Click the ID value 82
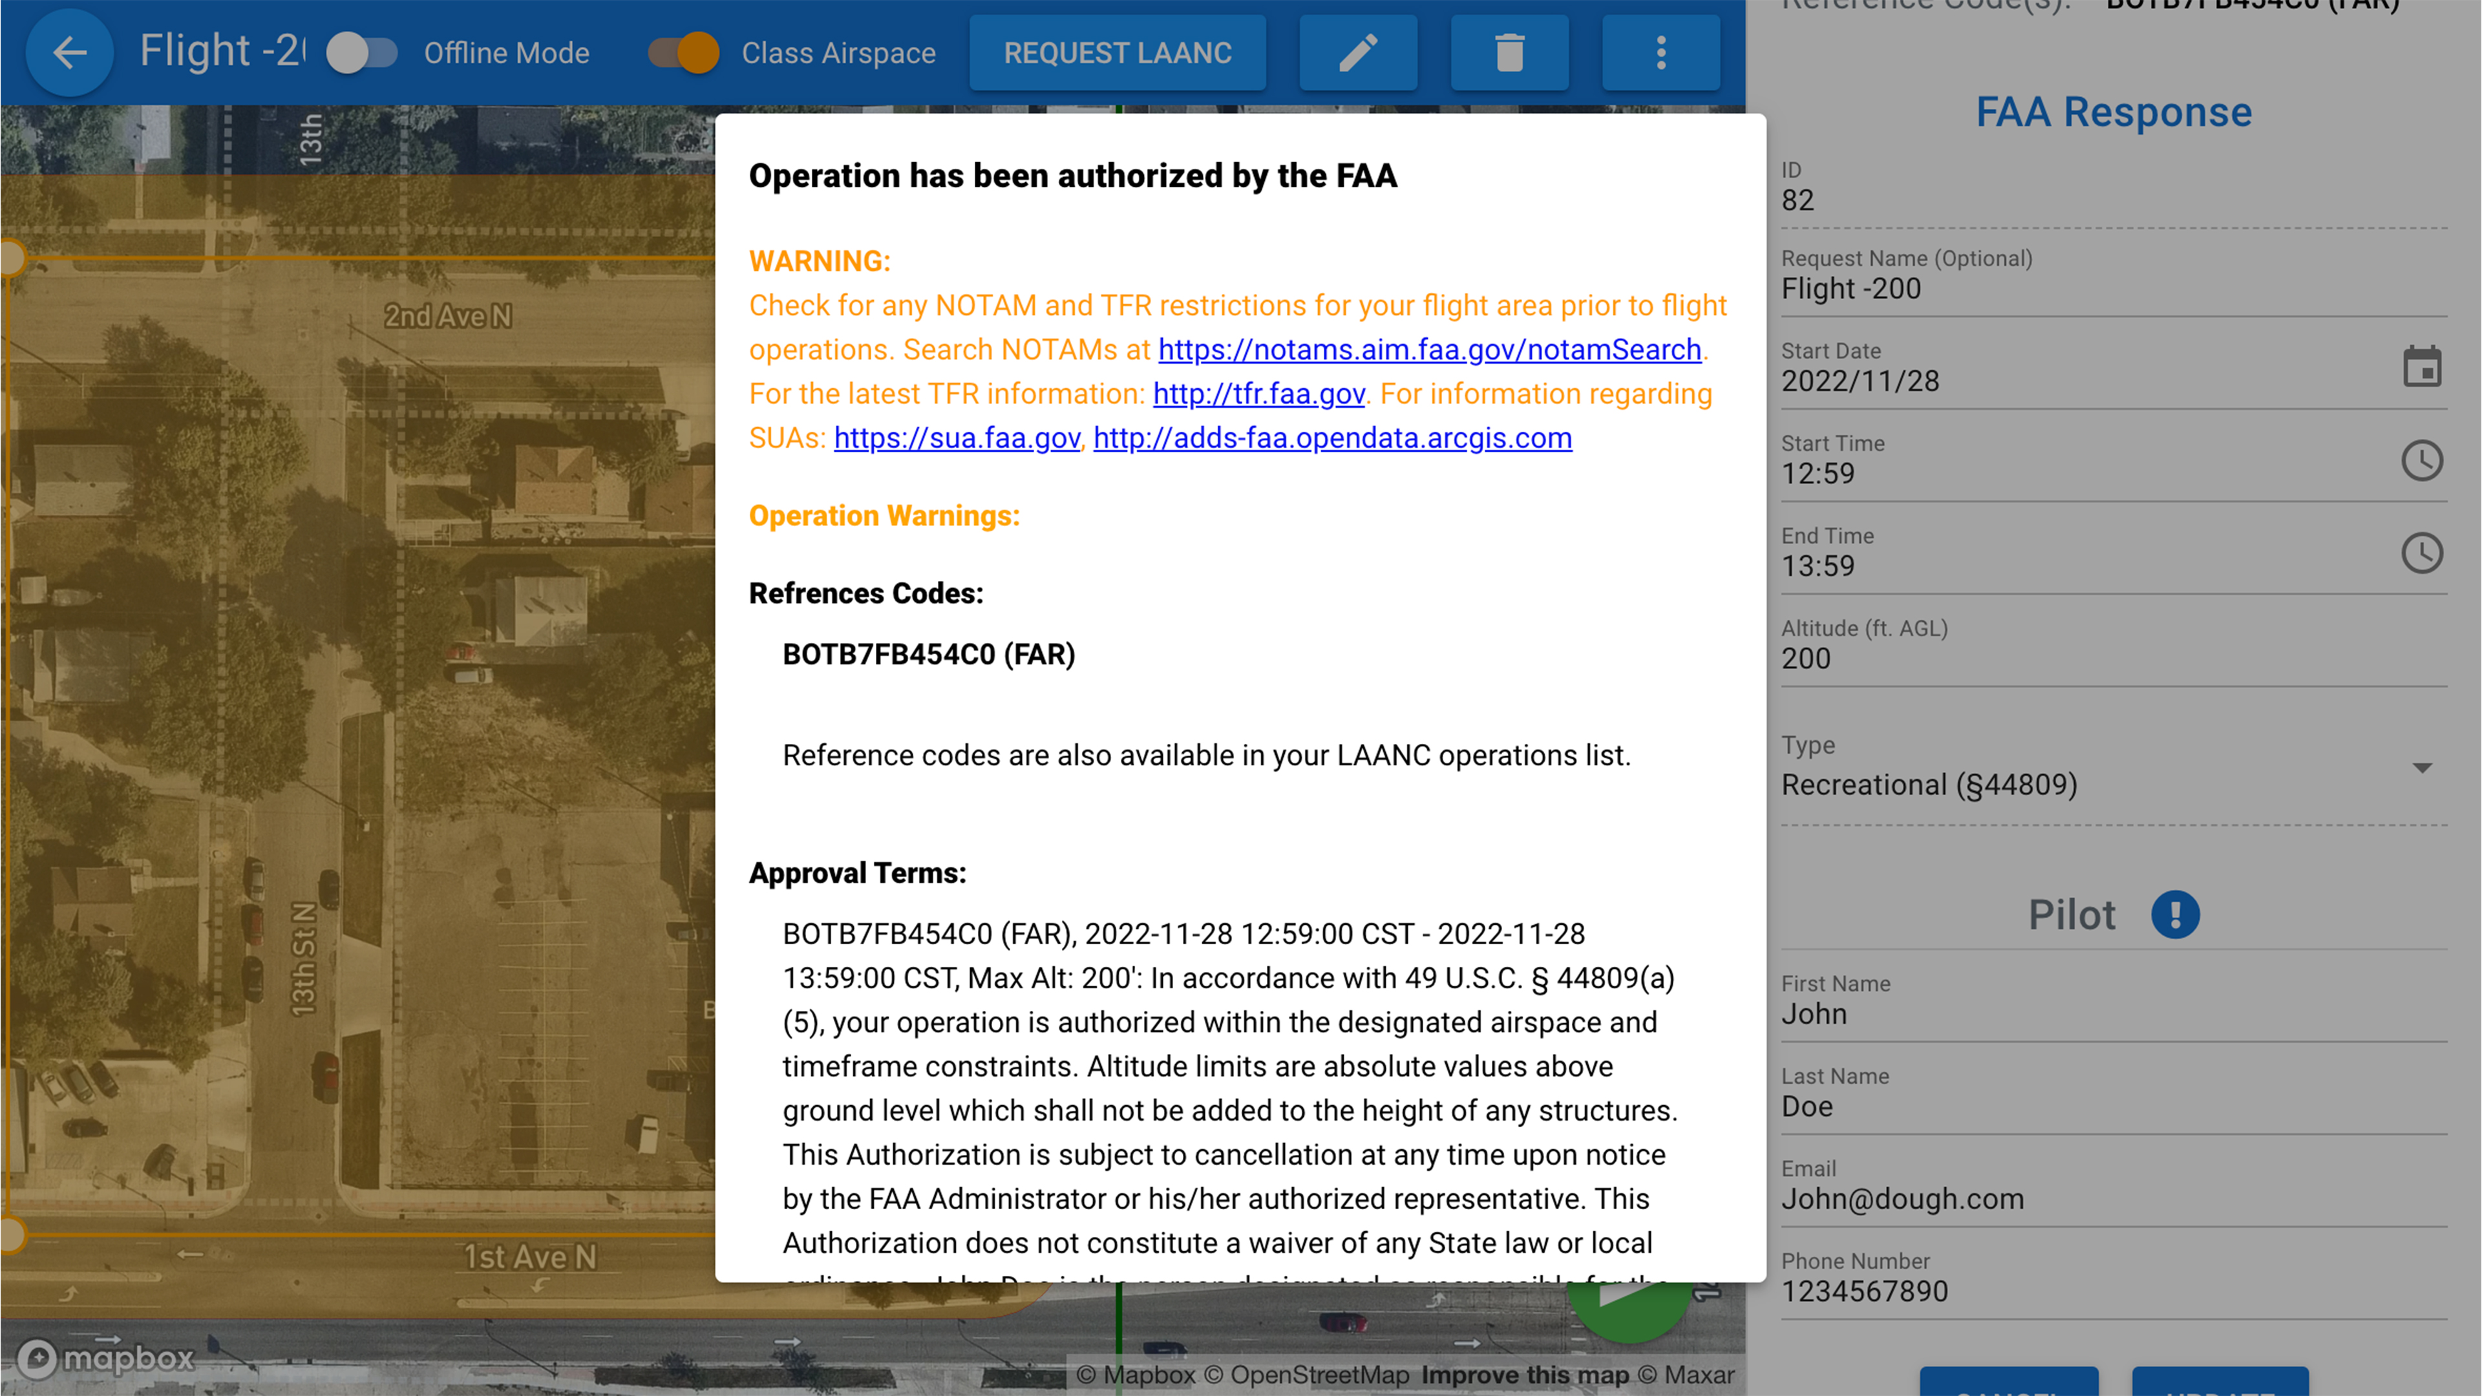 click(1798, 200)
